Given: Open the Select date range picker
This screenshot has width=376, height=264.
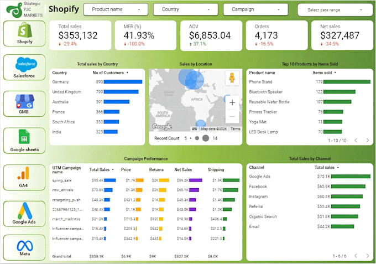Looking at the screenshot, I should (x=335, y=10).
